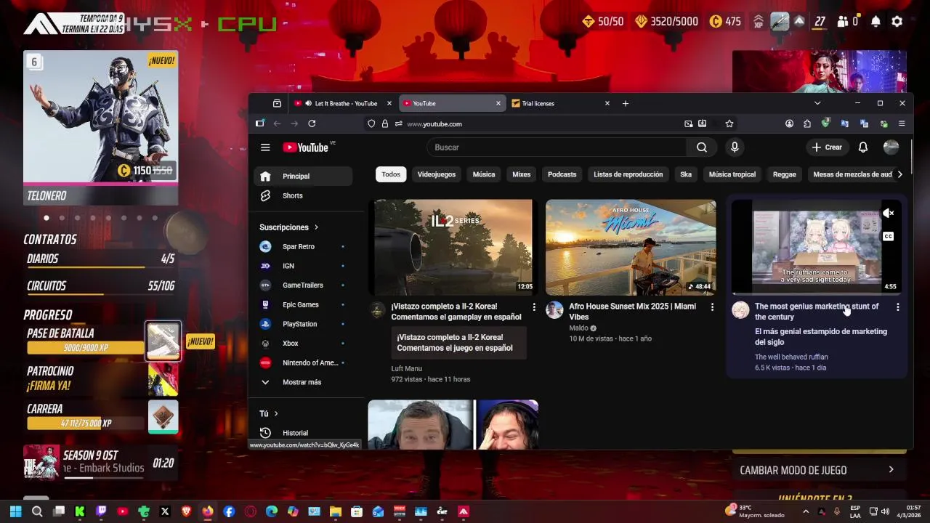Screen dimensions: 930x523
Task: Select the Todos filter chip
Action: 391,174
